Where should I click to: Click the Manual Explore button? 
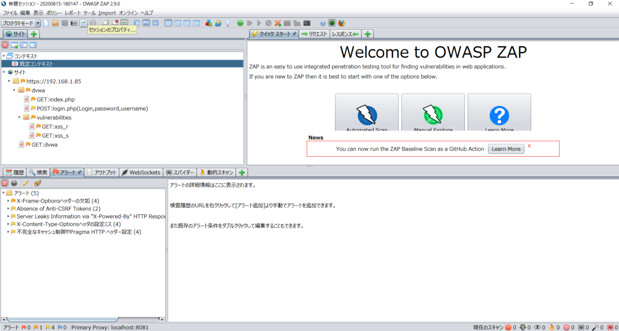tap(433, 112)
